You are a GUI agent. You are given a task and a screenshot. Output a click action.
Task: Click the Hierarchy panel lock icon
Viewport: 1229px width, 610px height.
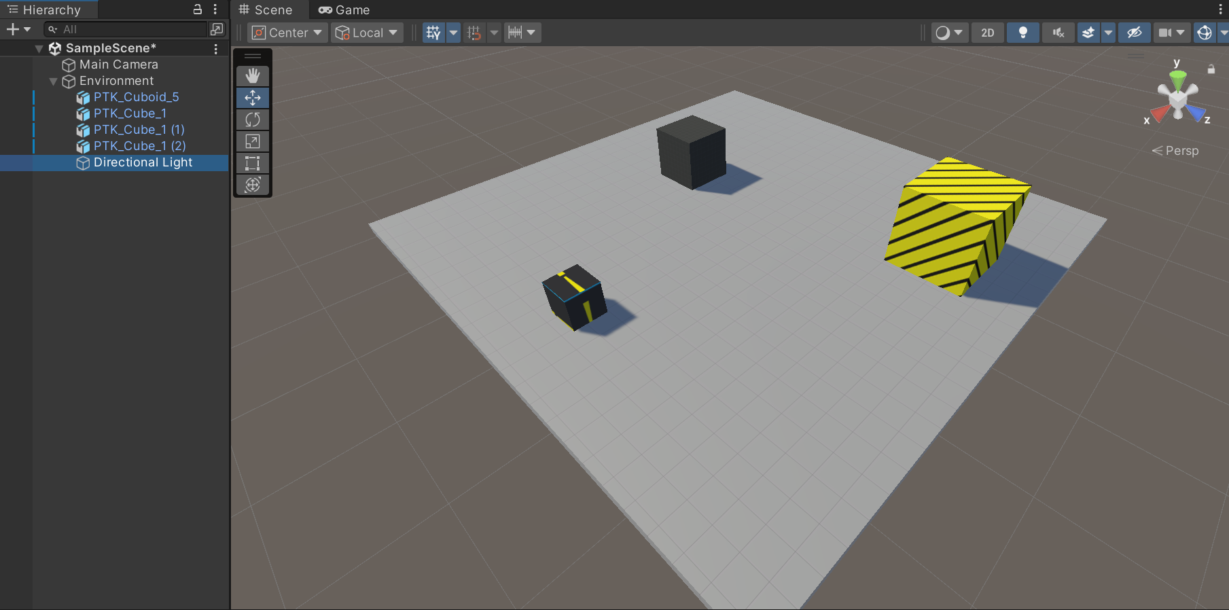coord(198,10)
